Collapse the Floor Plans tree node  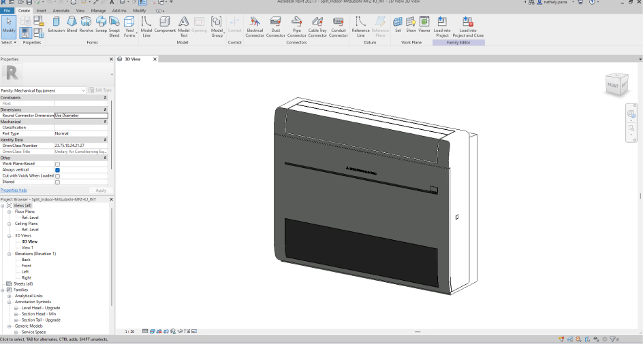[10, 211]
